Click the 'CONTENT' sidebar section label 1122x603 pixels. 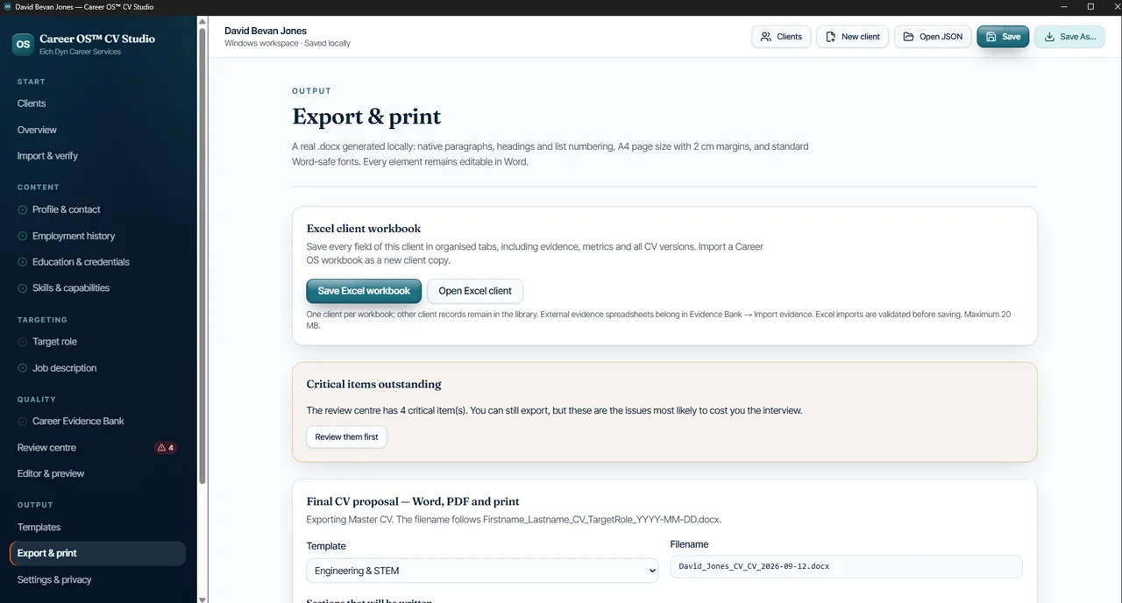(39, 188)
